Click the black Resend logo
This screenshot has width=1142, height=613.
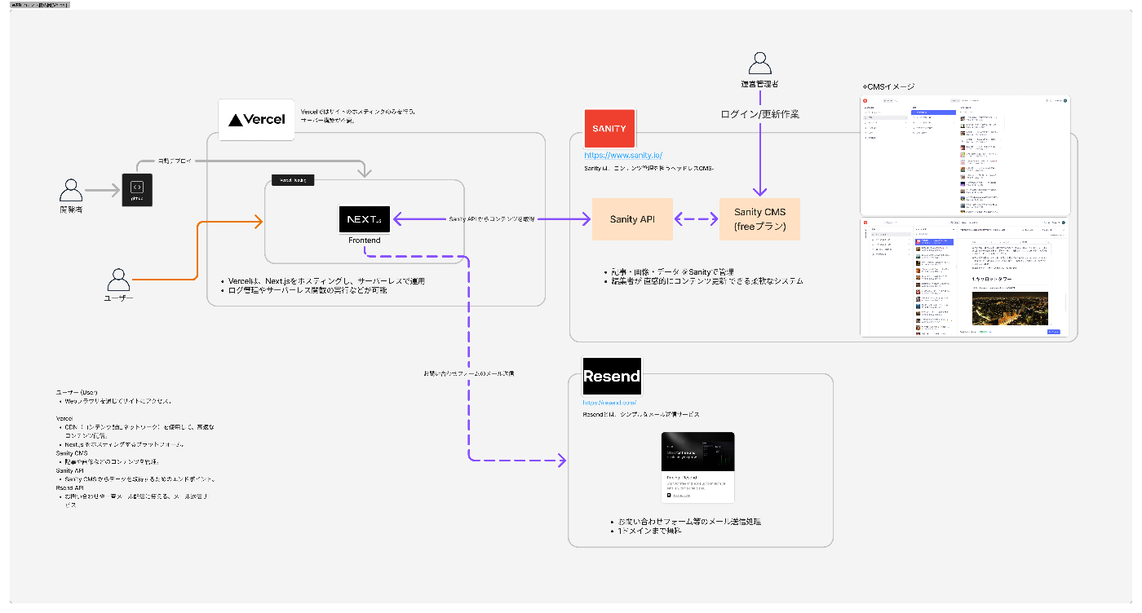pyautogui.click(x=612, y=377)
